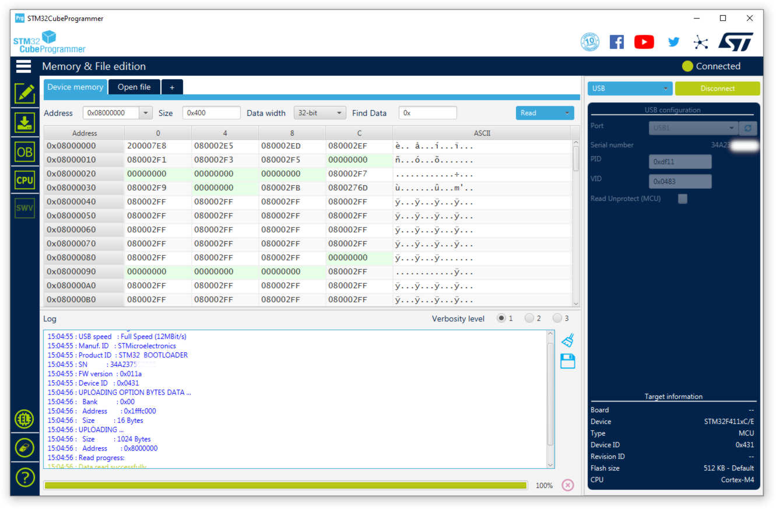Screen dimensions: 776x509
Task: Expand the Address dropdown arrow
Action: click(146, 113)
